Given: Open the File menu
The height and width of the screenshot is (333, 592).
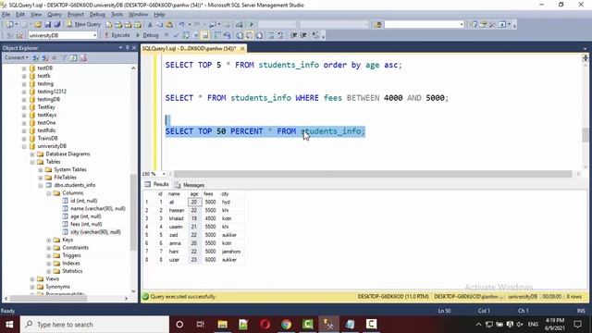Looking at the screenshot, I should click(x=6, y=15).
